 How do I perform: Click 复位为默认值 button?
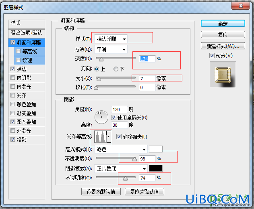(145, 192)
